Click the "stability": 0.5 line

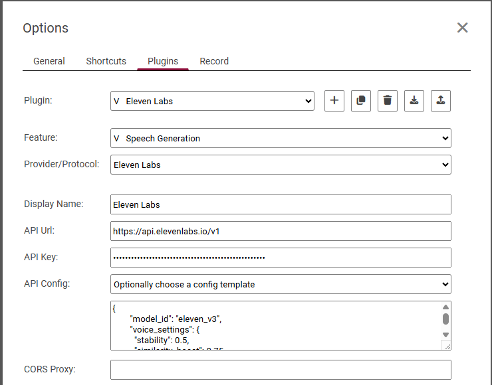162,341
